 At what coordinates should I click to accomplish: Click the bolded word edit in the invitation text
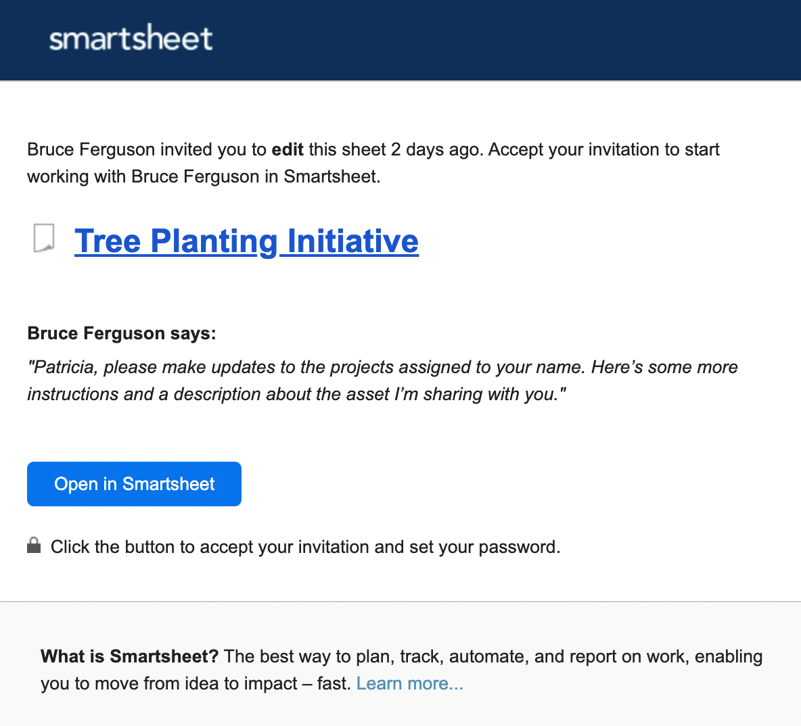[x=288, y=149]
